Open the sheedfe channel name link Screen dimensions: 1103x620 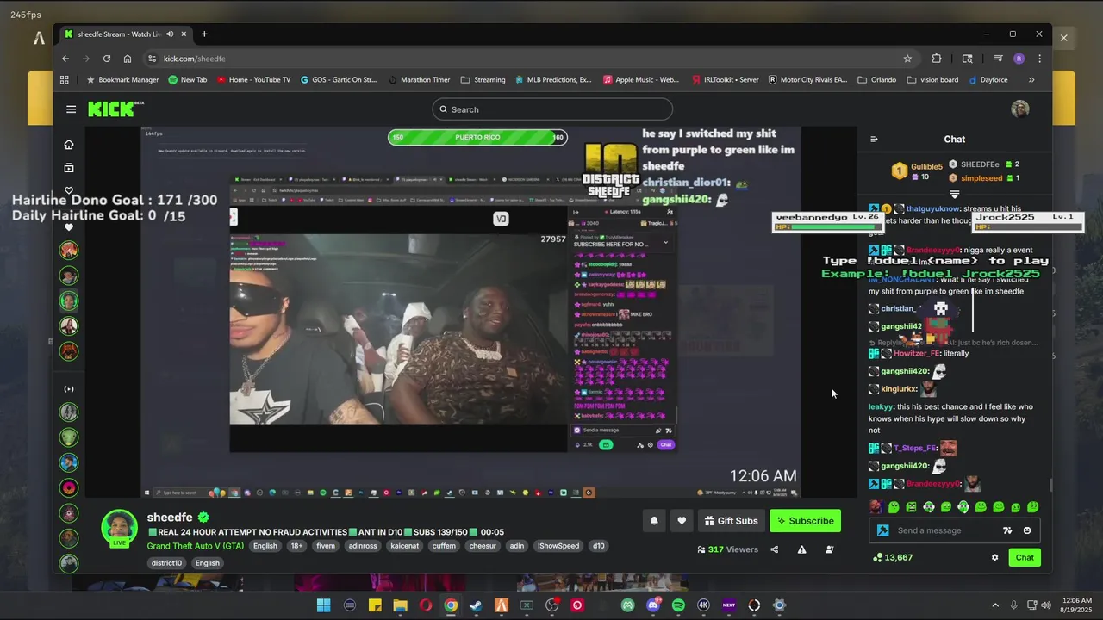[x=170, y=518]
